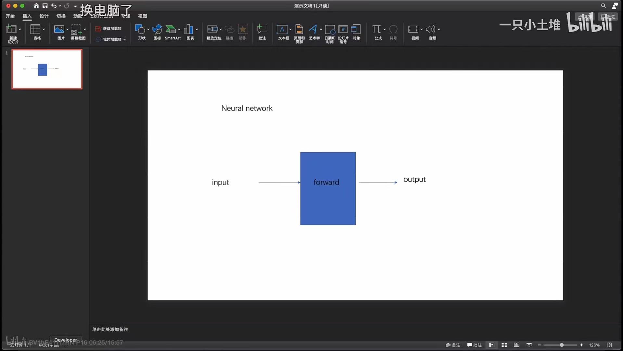623x351 pixels.
Task: Click the Object (对象) icon
Action: click(x=356, y=29)
